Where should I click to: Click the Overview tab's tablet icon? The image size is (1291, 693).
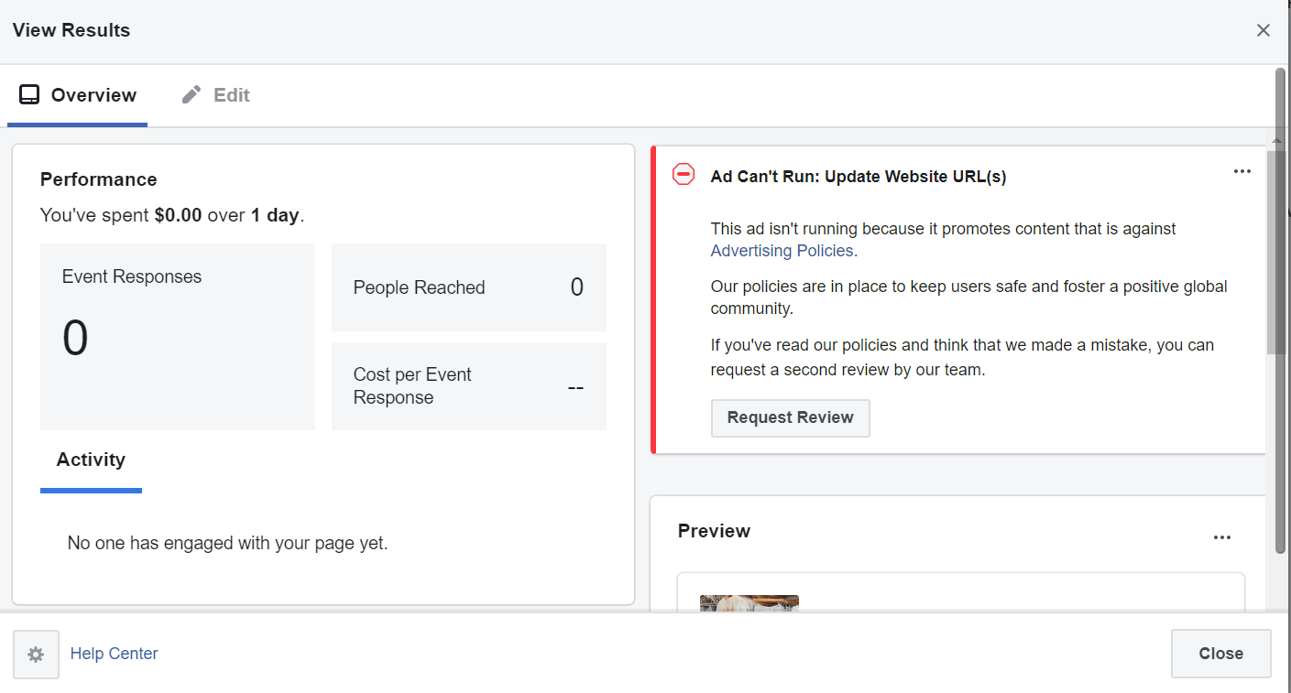click(x=29, y=94)
